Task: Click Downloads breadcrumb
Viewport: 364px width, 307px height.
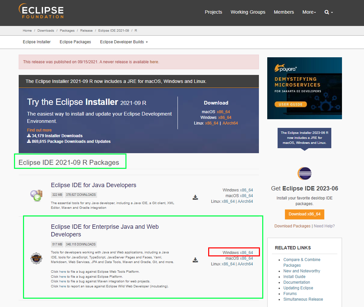Action: (x=45, y=31)
